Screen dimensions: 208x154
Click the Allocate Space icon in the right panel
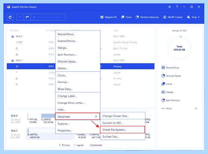(163, 76)
